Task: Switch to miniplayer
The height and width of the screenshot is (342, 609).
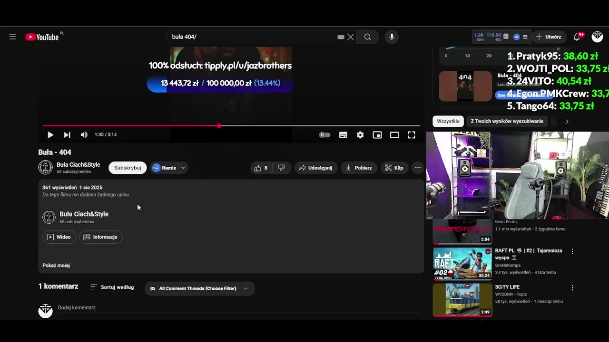Action: [377, 135]
